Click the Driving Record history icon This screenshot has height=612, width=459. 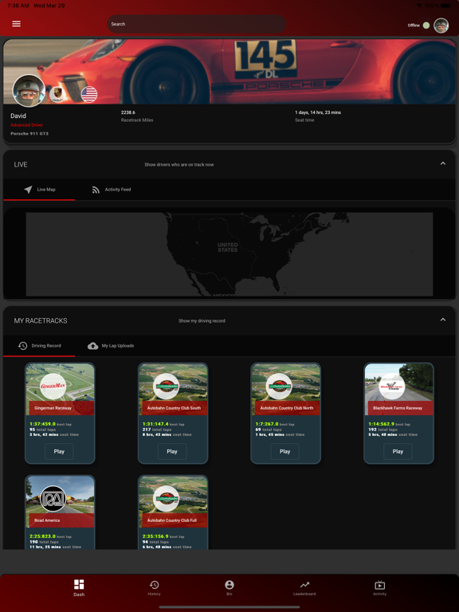point(22,346)
